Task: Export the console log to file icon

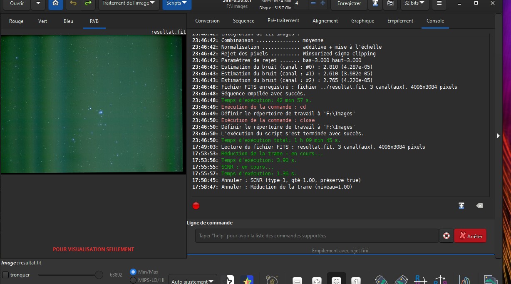Action: click(x=461, y=206)
